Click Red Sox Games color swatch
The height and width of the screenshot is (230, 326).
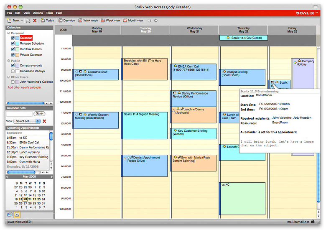click(18, 49)
